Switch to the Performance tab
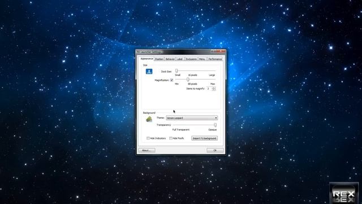Viewport: 362px width, 204px height. (215, 59)
